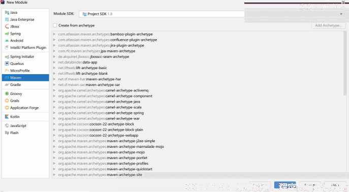Select the Android module type

pyautogui.click(x=16, y=41)
